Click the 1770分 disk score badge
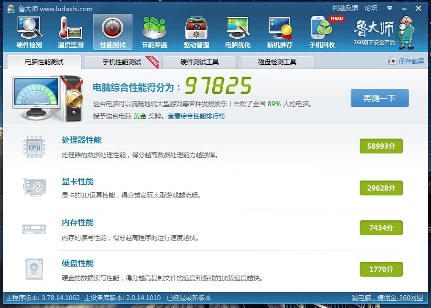This screenshot has width=431, height=308. 381,269
